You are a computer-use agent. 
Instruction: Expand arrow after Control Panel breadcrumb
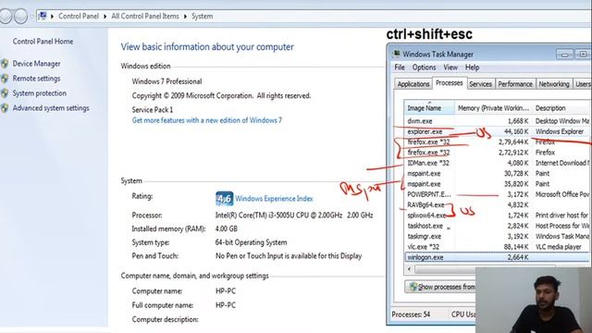coord(105,17)
